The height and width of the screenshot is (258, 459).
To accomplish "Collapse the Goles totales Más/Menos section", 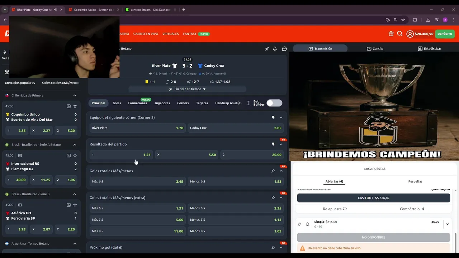I will coord(281,171).
